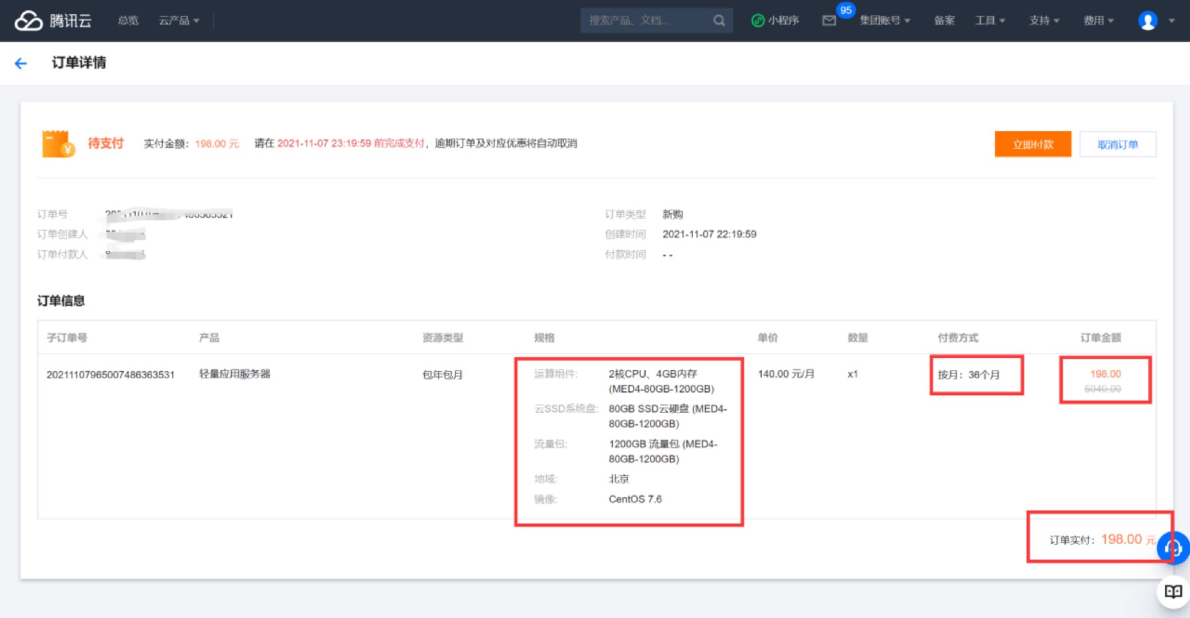The image size is (1190, 618).
Task: Open the documentation book icon
Action: tap(1173, 592)
